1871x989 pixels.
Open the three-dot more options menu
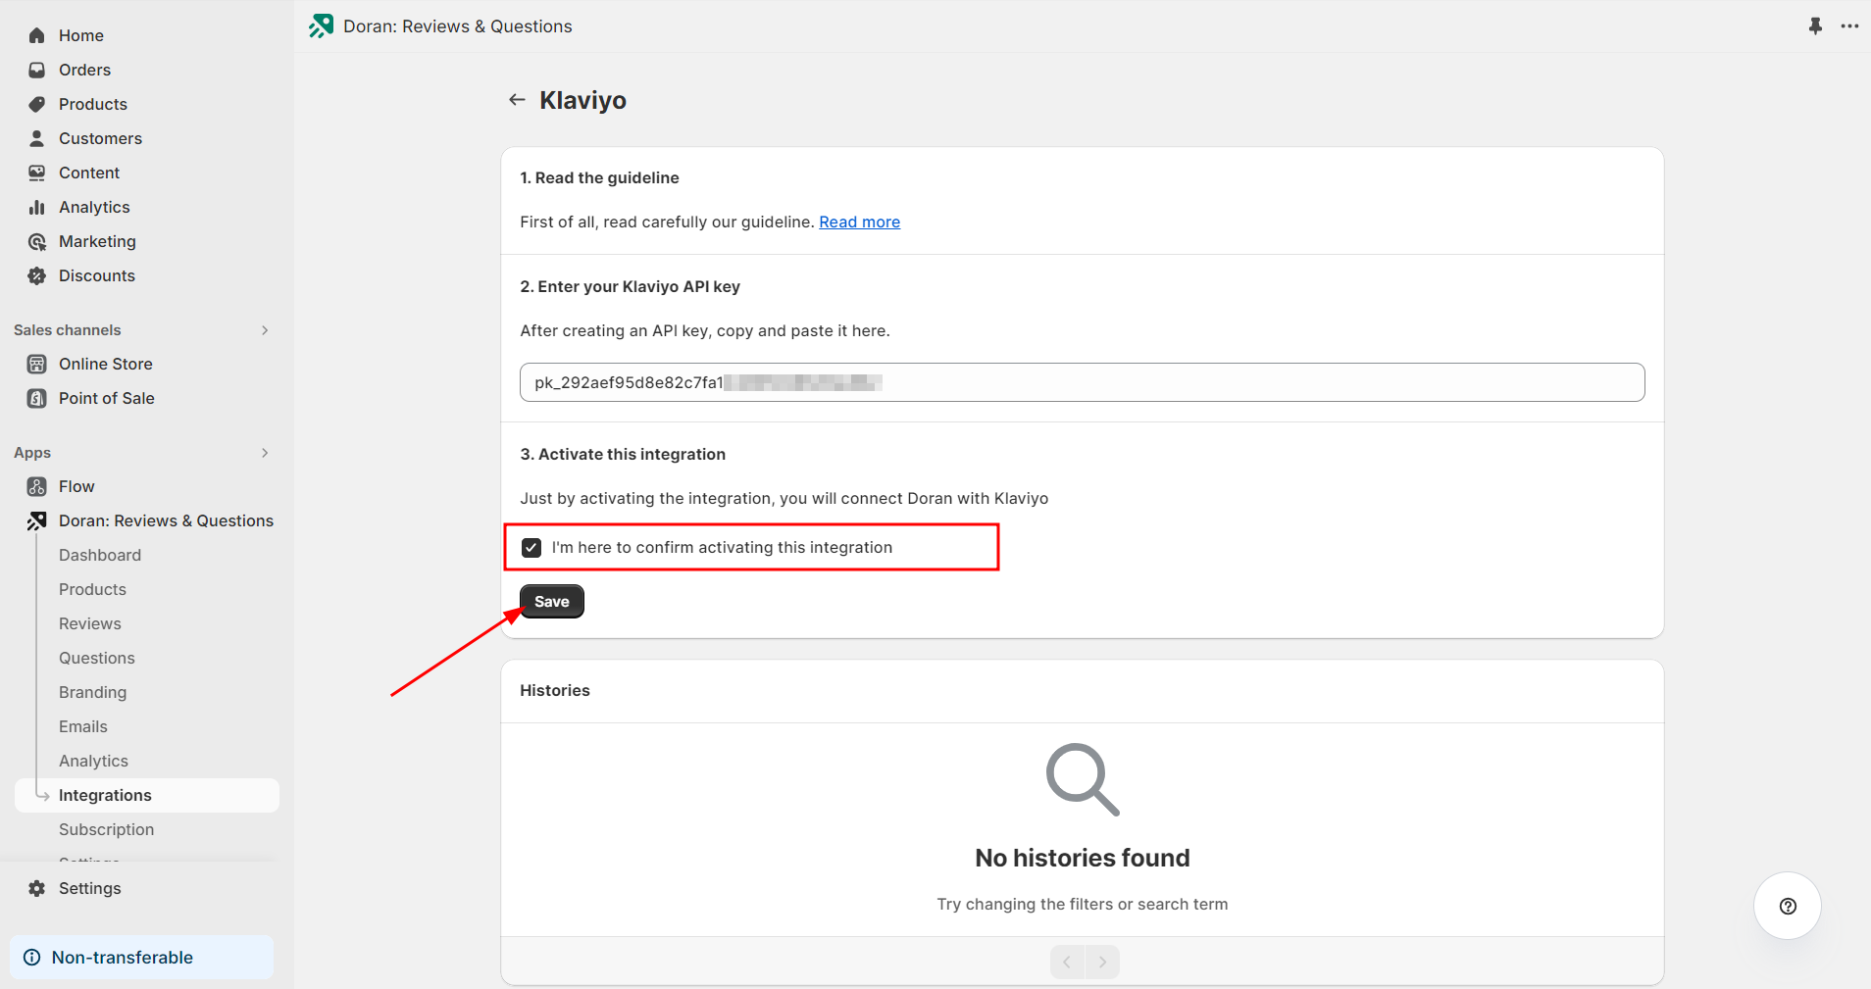1849,26
